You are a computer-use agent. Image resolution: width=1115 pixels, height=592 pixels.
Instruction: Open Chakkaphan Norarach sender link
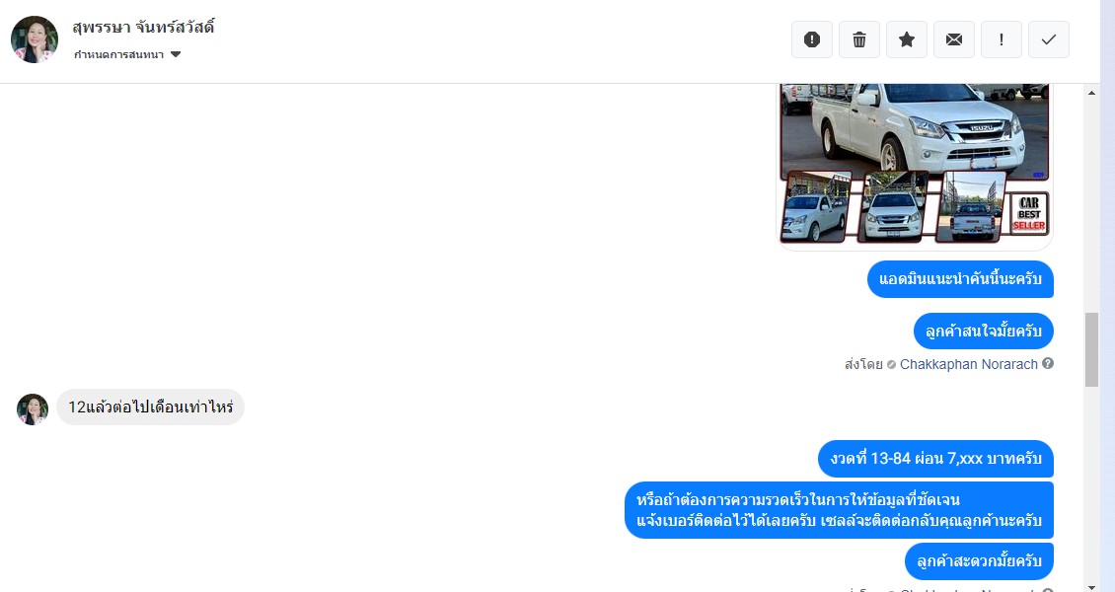coord(969,365)
